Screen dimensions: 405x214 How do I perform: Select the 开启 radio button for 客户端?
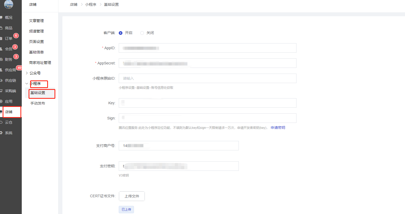coord(121,33)
